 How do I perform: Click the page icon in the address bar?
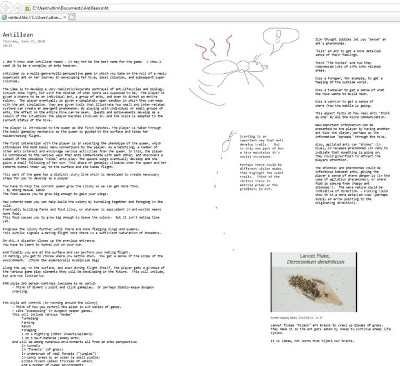pyautogui.click(x=28, y=7)
